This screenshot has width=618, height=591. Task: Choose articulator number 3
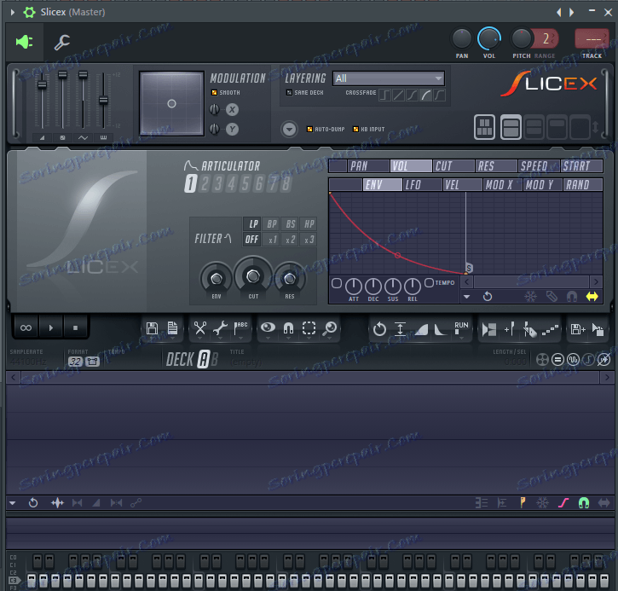(217, 184)
